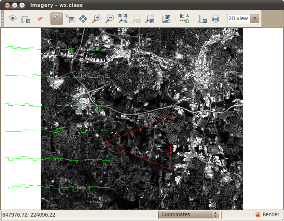This screenshot has width=284, height=221.
Task: Expand the Coordinates statusbar dropdown
Action: click(189, 214)
